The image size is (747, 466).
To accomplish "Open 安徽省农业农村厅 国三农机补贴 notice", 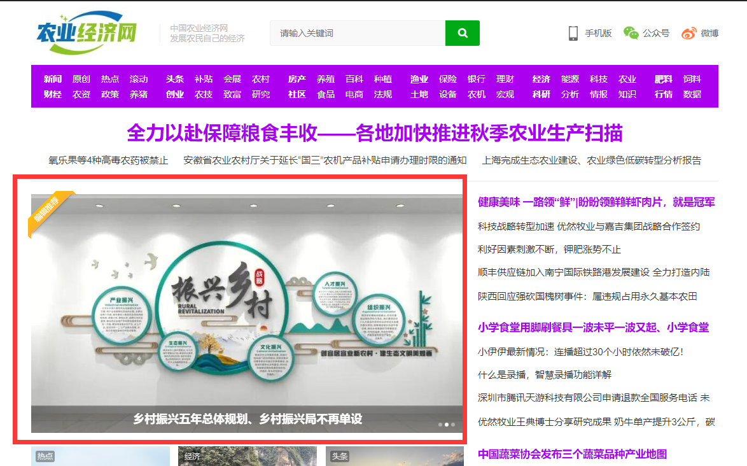I will 325,160.
